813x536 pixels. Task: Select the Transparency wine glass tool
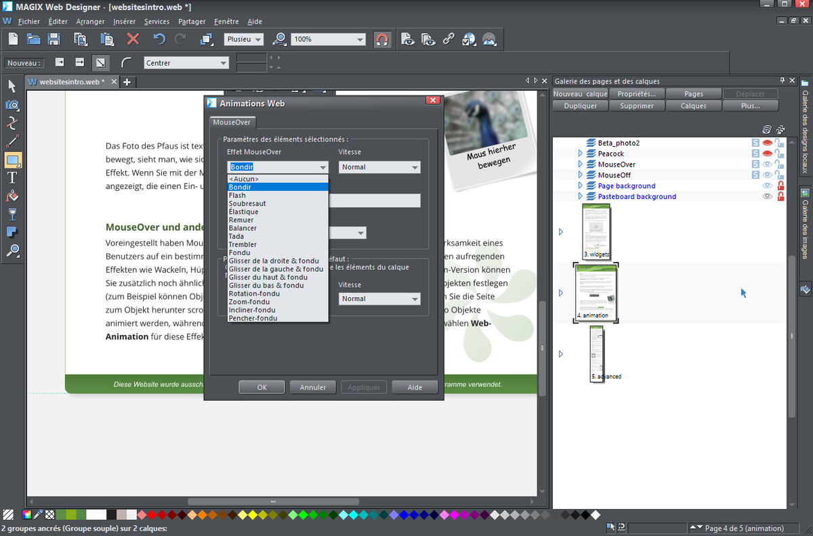click(12, 215)
